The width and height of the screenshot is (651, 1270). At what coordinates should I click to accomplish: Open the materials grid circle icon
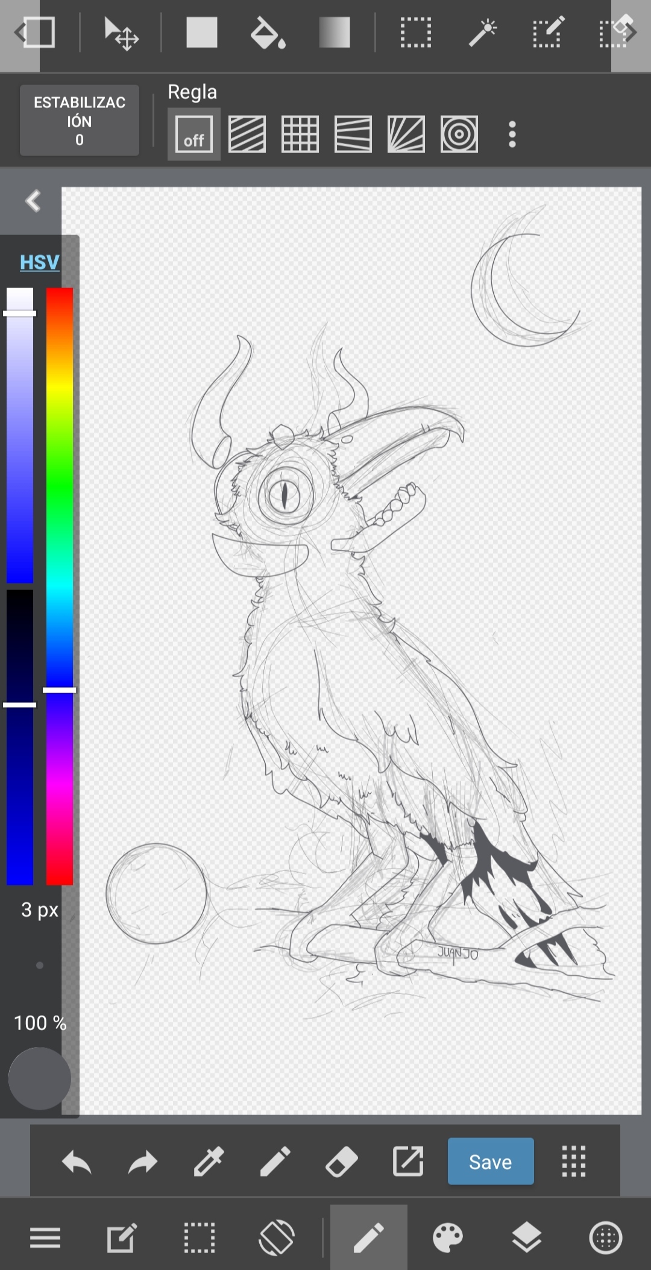click(606, 1238)
